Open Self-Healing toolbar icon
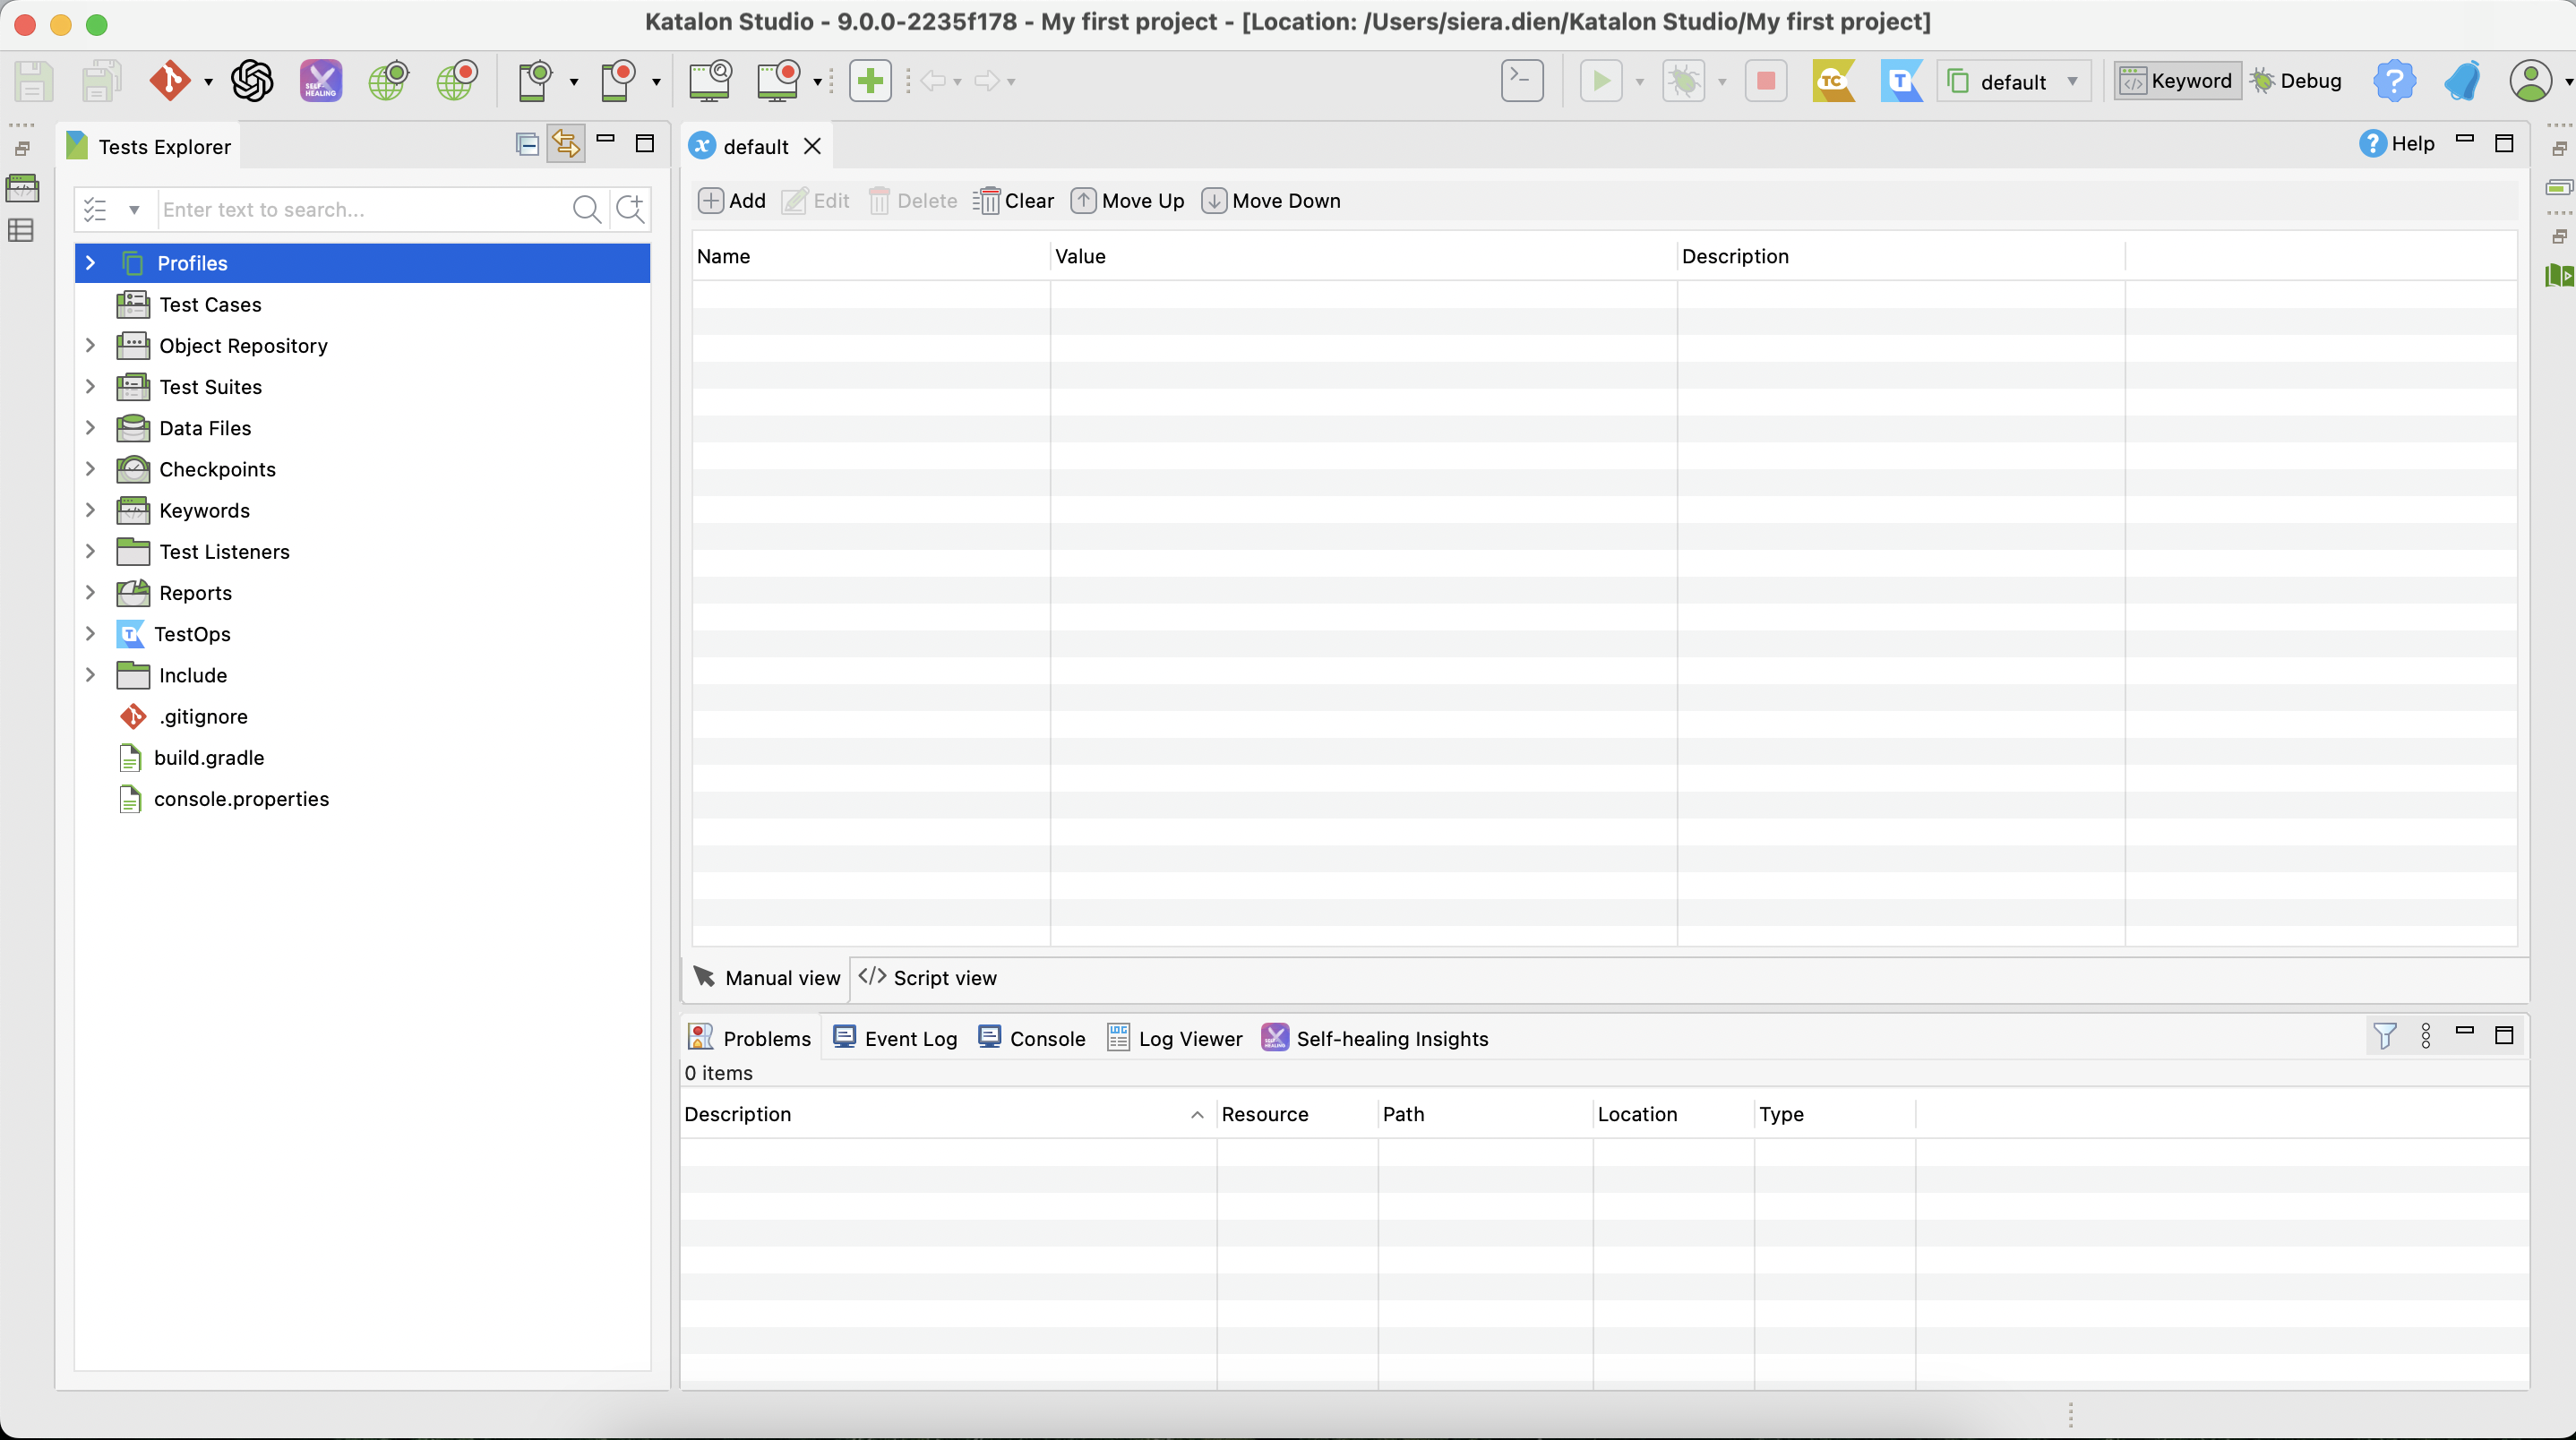The height and width of the screenshot is (1440, 2576). pyautogui.click(x=321, y=81)
